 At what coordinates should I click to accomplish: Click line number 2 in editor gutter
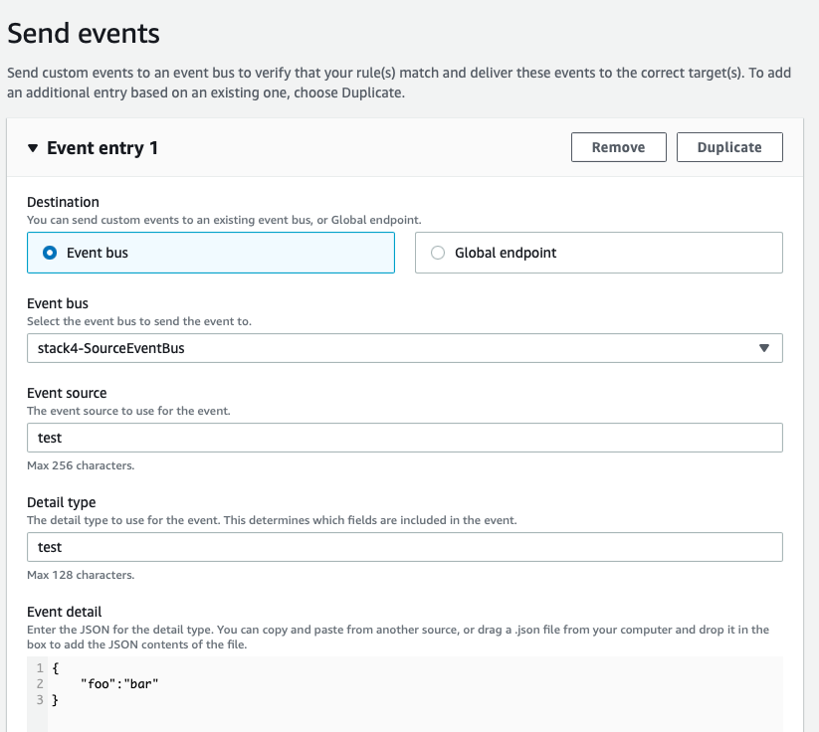click(39, 684)
